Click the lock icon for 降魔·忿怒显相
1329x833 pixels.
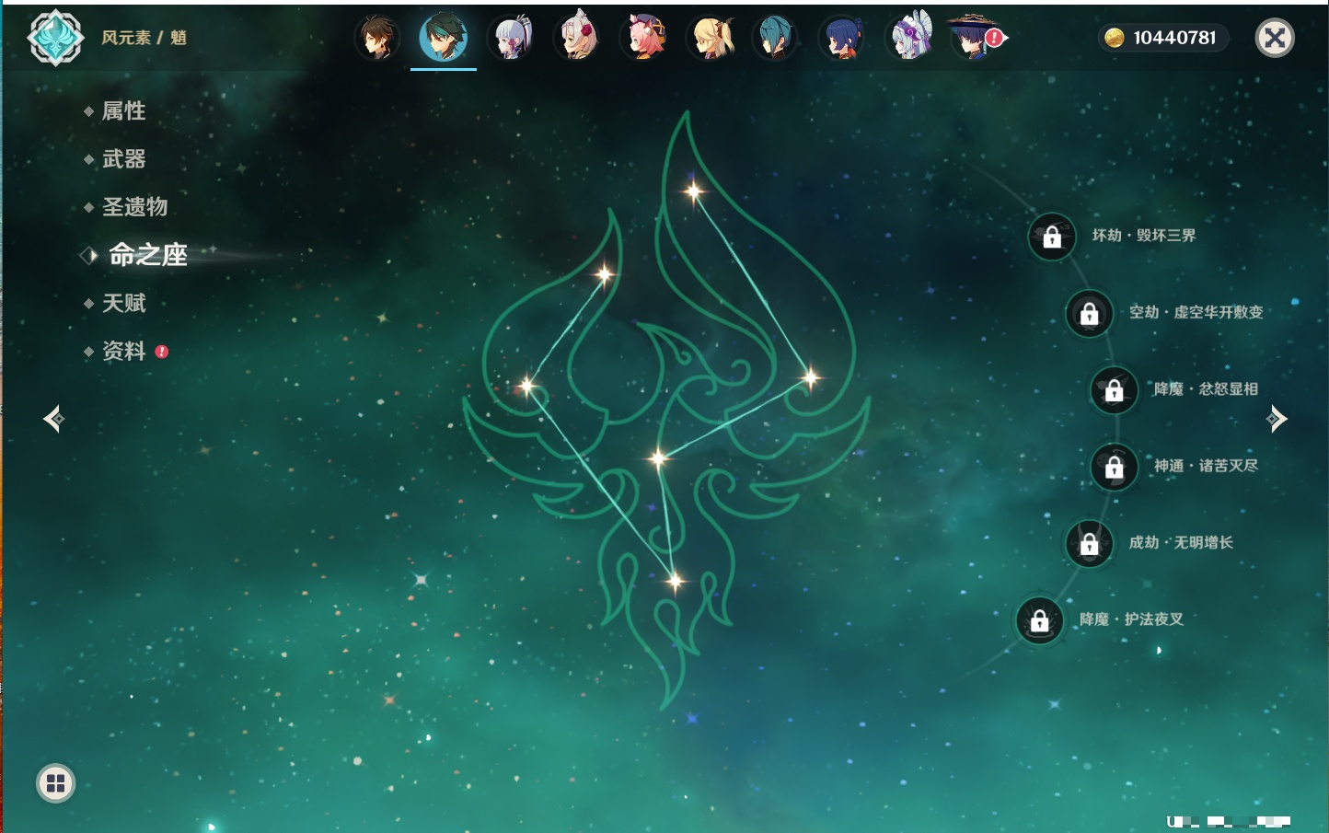click(x=1115, y=390)
